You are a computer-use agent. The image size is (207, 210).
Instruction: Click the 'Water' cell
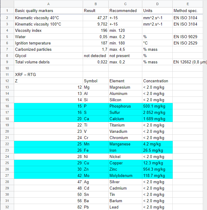click(48, 37)
